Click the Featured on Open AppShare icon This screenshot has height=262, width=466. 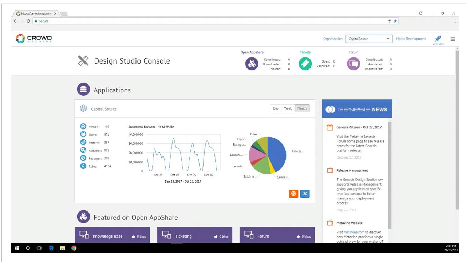click(x=83, y=217)
